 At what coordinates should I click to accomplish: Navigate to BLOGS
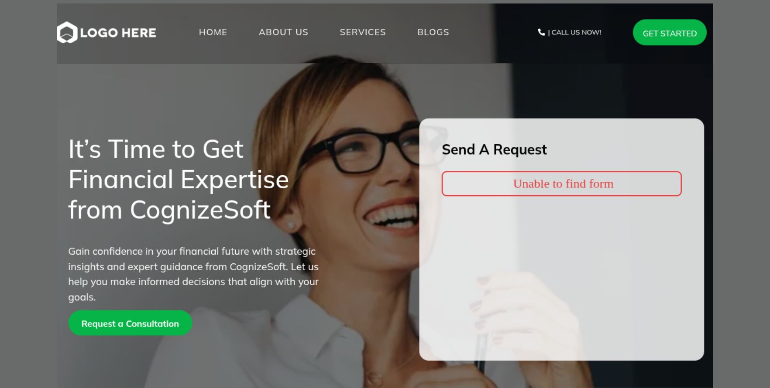tap(433, 32)
